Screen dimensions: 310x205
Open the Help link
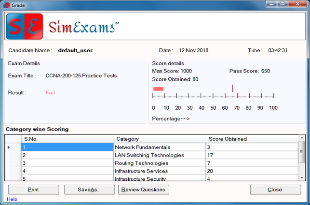click(12, 199)
